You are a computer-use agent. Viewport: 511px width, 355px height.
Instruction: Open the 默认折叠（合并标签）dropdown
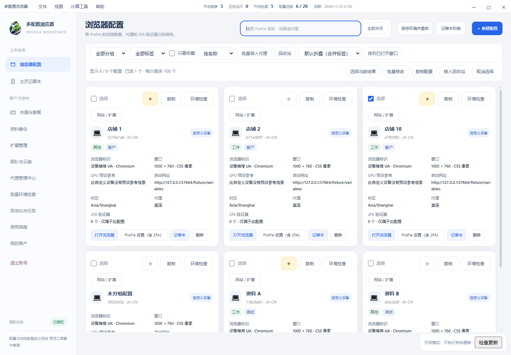click(x=330, y=53)
